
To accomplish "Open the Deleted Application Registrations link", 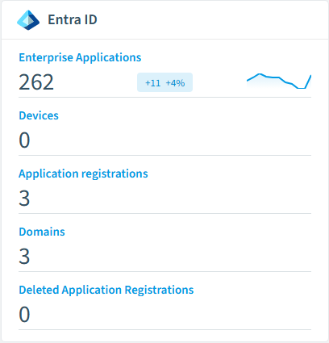I will [x=106, y=290].
